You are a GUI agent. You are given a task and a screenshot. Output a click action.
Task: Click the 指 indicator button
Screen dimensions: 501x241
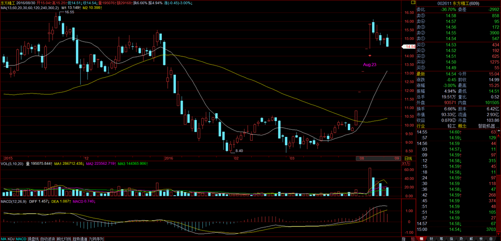click(403, 239)
